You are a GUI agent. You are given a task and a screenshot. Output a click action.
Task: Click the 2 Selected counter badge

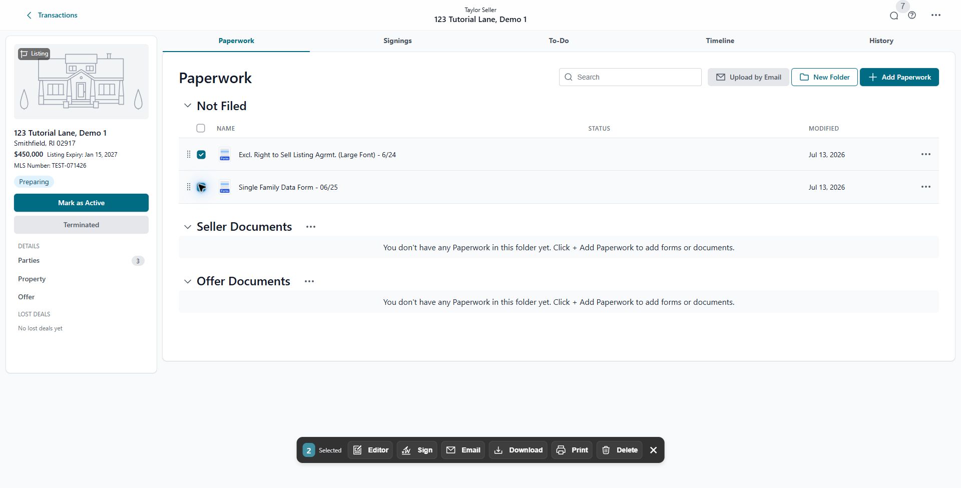(309, 450)
